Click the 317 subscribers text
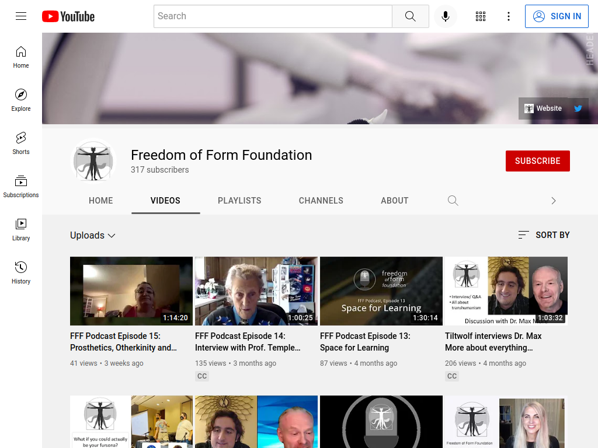 160,170
